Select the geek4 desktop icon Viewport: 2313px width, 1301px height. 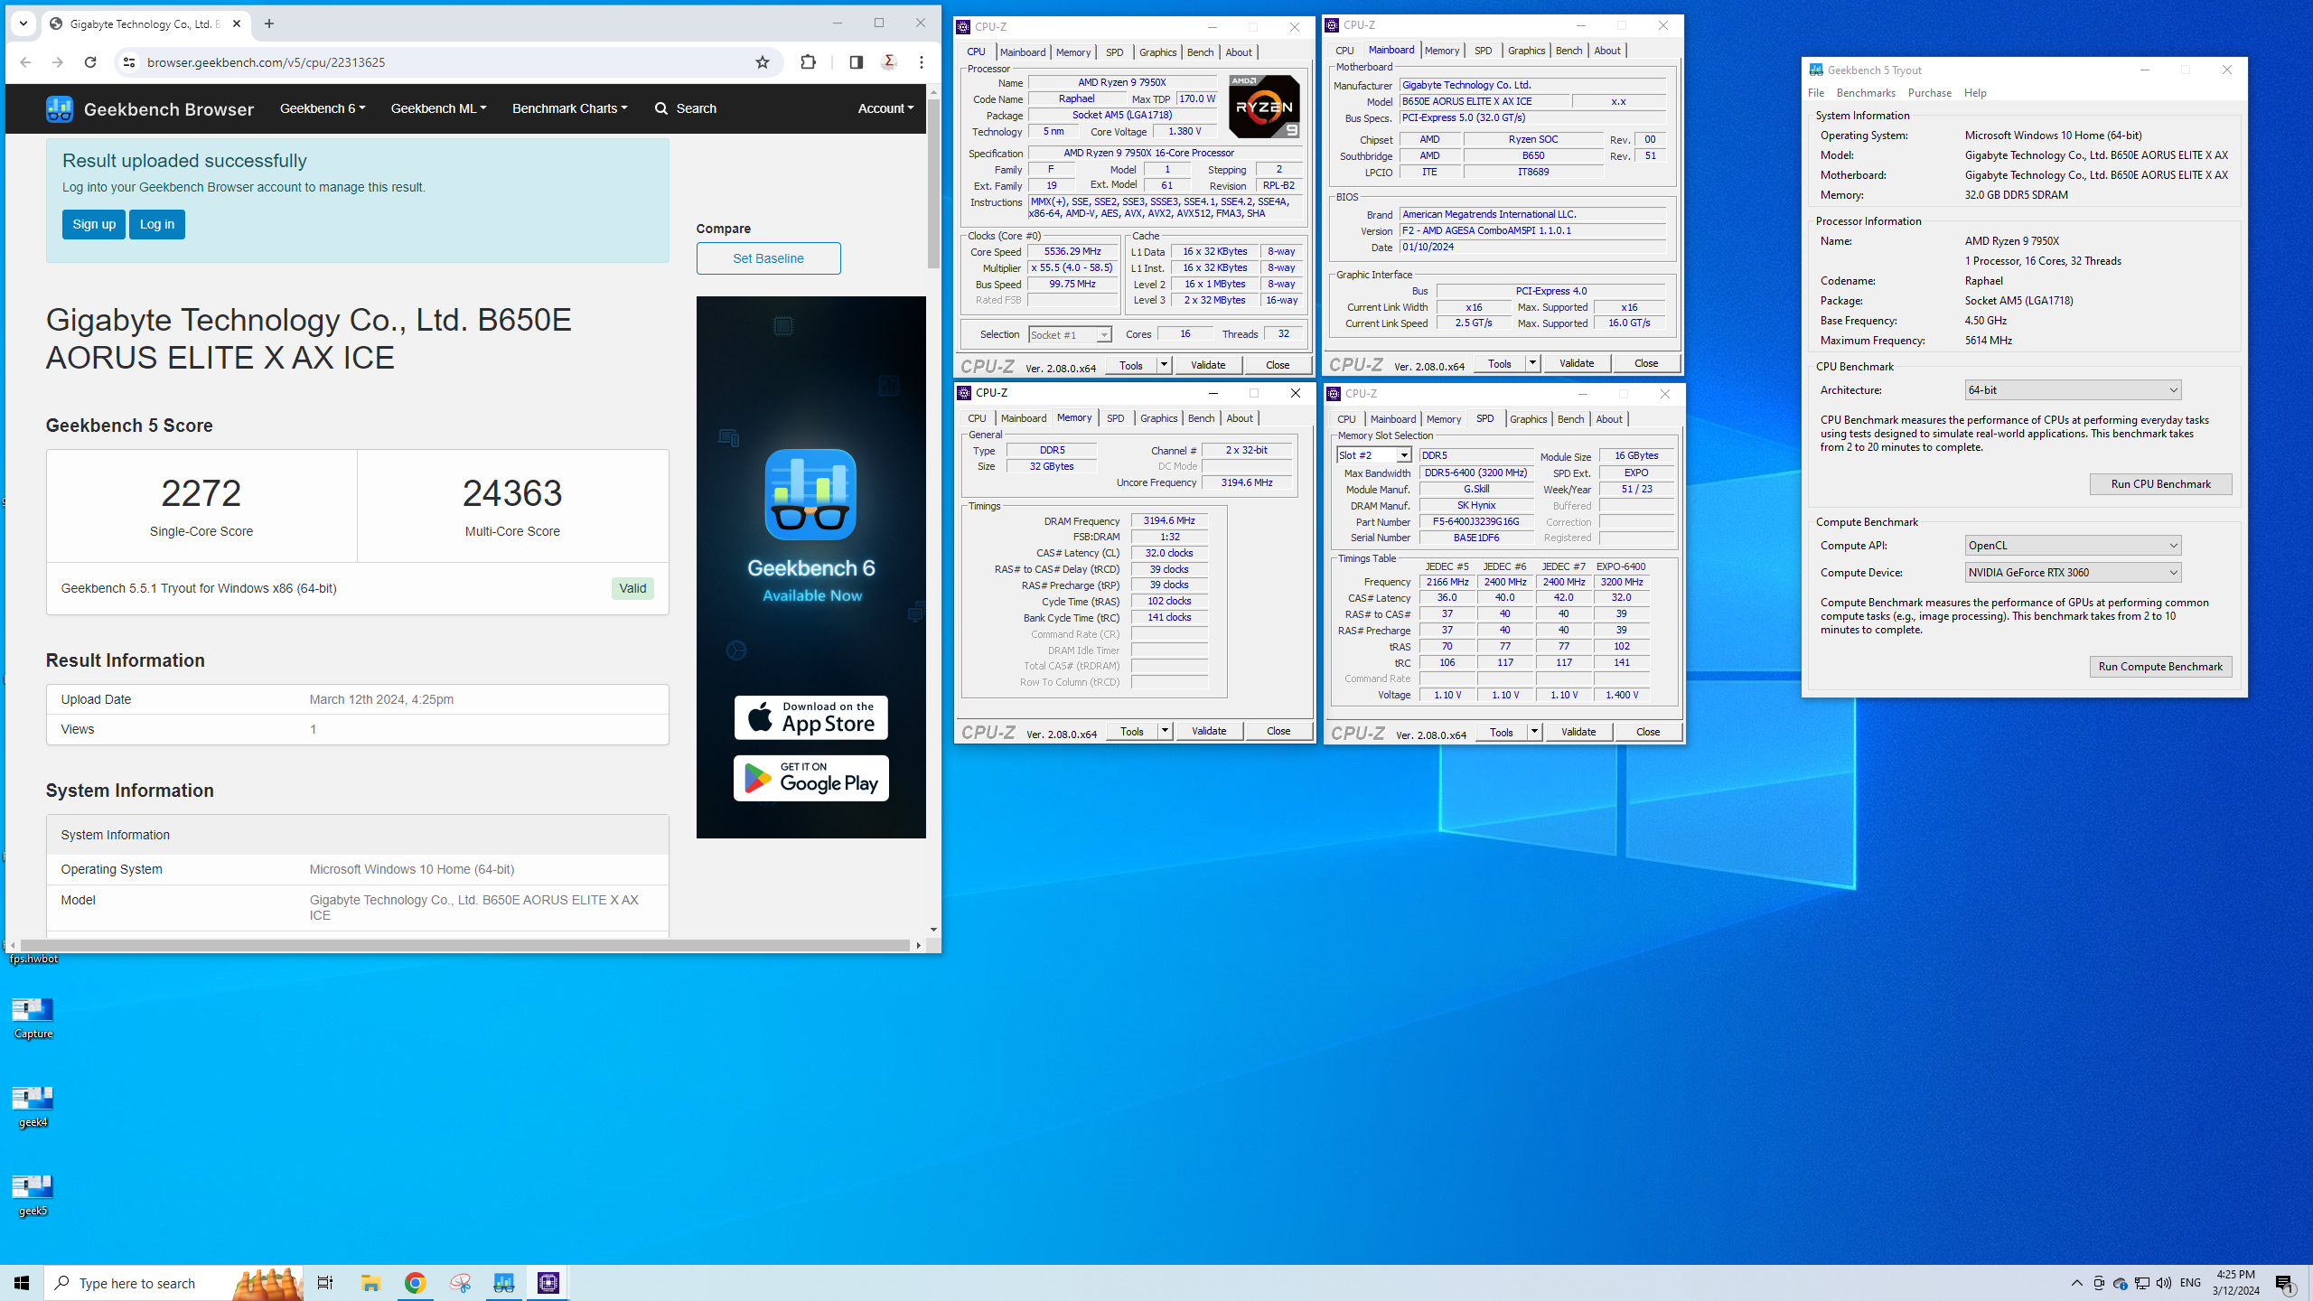pyautogui.click(x=33, y=1107)
